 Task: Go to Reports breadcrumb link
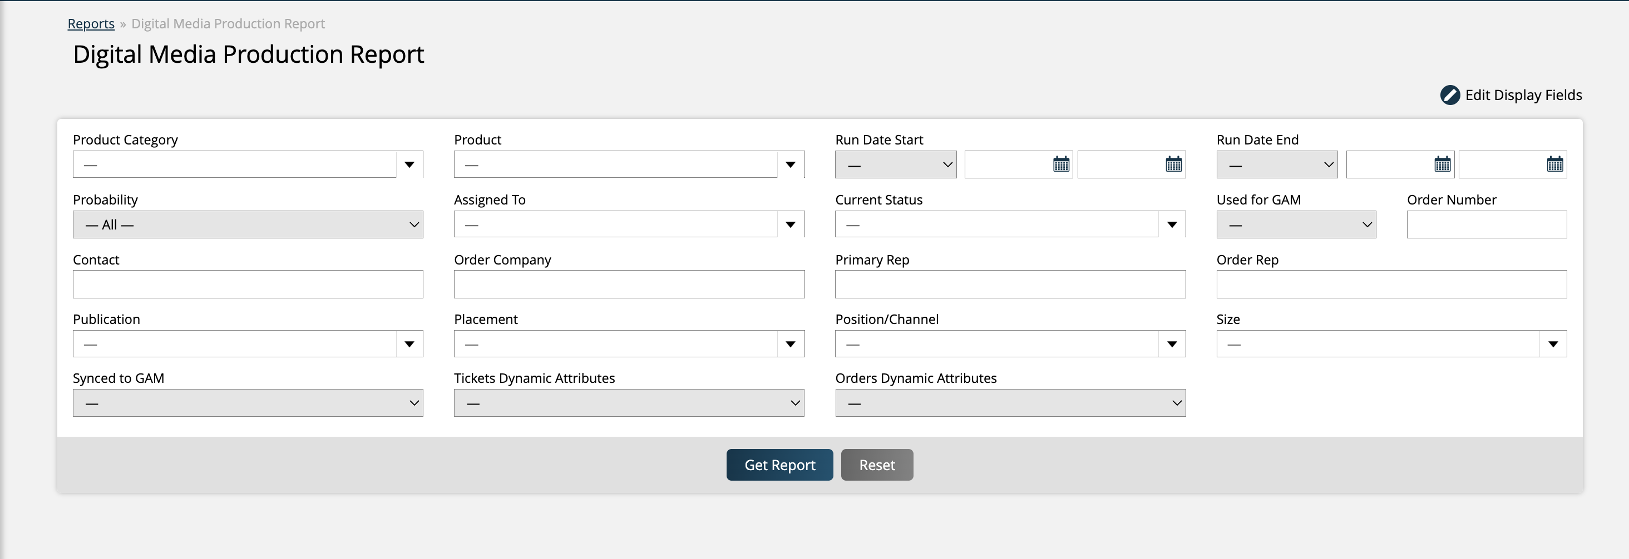pos(91,24)
